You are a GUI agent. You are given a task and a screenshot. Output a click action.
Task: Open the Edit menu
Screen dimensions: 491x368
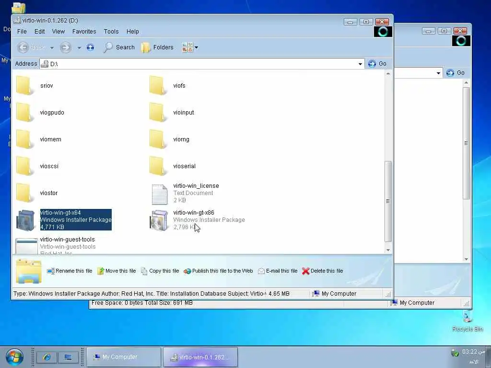[39, 32]
